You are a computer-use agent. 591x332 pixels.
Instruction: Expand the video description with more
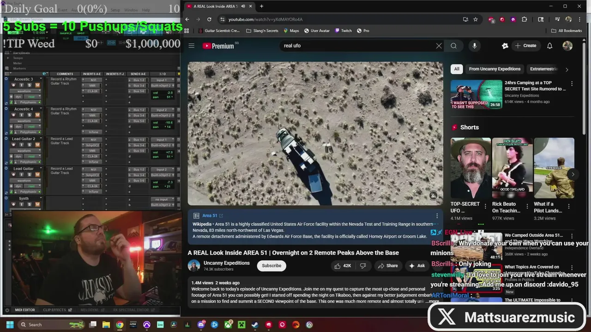pos(434,301)
